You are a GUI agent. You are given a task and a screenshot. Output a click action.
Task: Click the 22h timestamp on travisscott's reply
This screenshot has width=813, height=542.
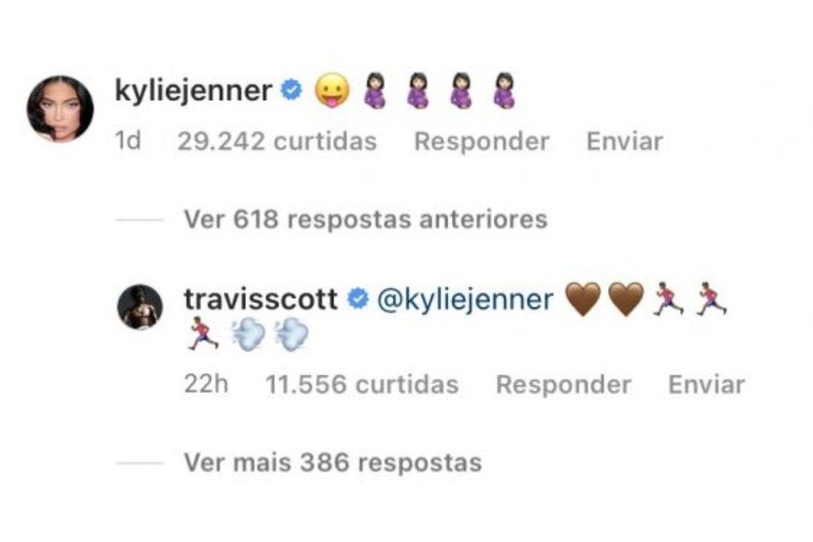click(206, 385)
